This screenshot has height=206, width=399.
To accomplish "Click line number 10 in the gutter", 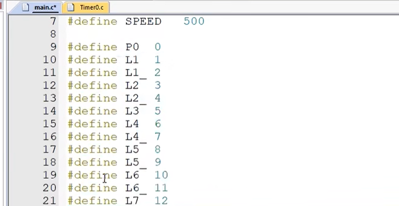I will (50, 60).
